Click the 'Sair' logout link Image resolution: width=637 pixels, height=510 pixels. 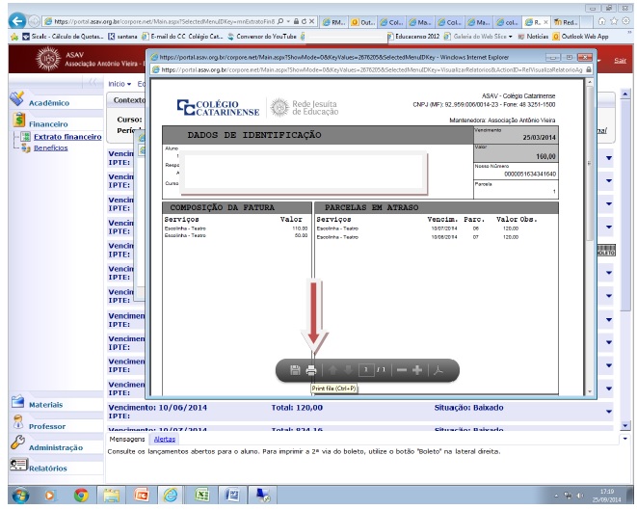620,61
